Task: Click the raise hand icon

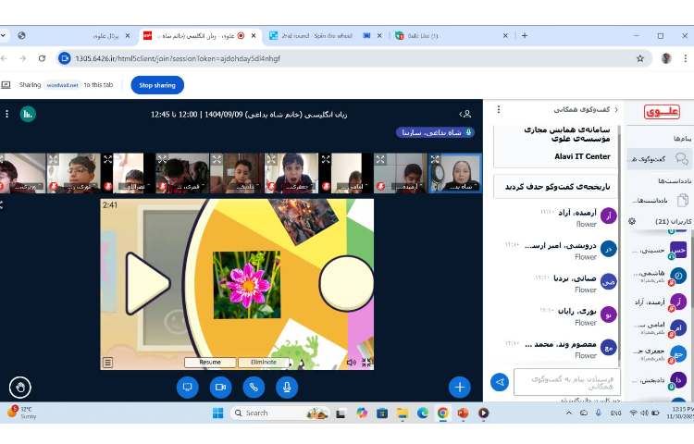Action: point(19,387)
